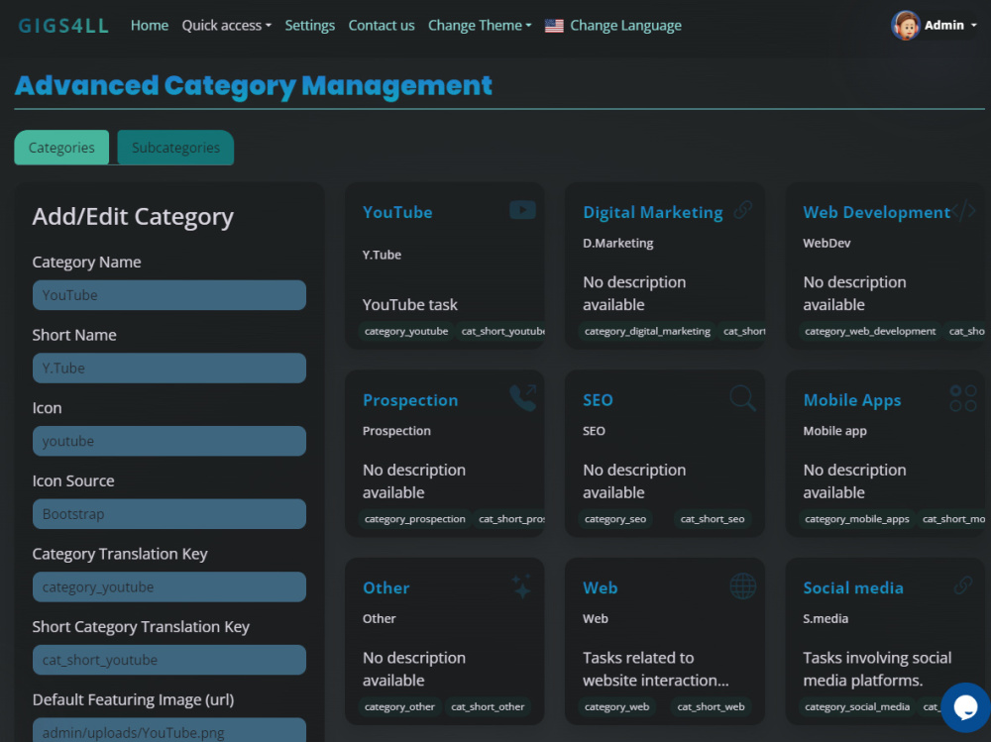Click the link icon on Digital Marketing card

[x=742, y=210]
